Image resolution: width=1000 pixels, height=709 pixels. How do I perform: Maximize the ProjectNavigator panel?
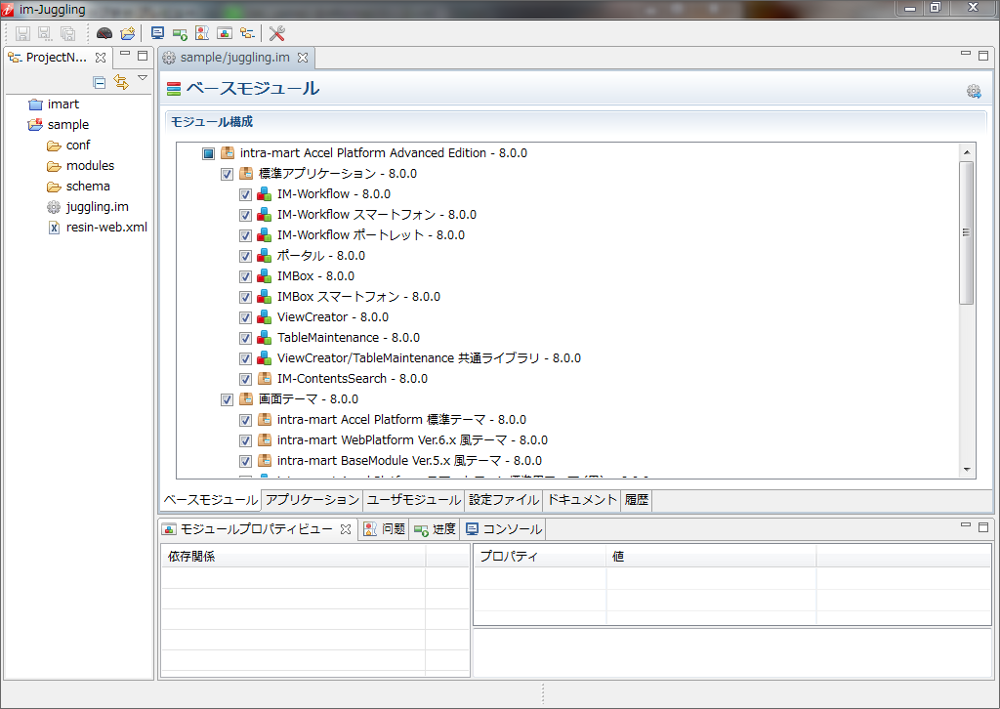pos(143,56)
